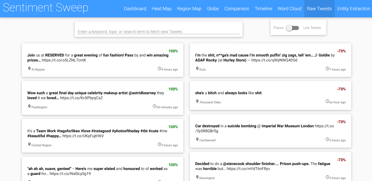Click the location pin icon beside Paddington
The height and width of the screenshot is (181, 372).
(x=29, y=106)
